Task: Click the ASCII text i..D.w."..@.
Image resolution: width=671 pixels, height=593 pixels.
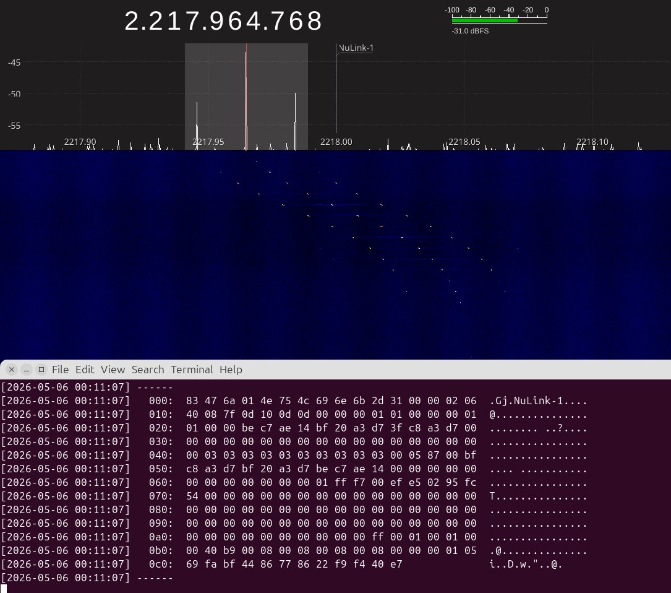Action: 526,565
